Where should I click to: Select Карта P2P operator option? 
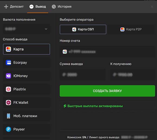coord(131,29)
